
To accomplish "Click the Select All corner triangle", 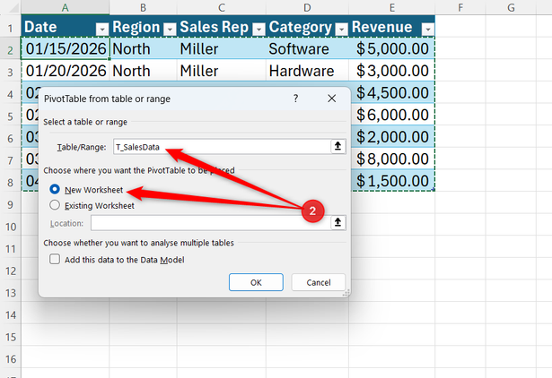I will tap(13, 8).
